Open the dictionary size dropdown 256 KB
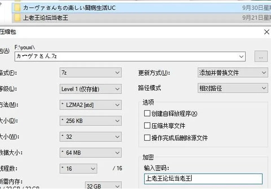271x189 pixels. [91, 121]
